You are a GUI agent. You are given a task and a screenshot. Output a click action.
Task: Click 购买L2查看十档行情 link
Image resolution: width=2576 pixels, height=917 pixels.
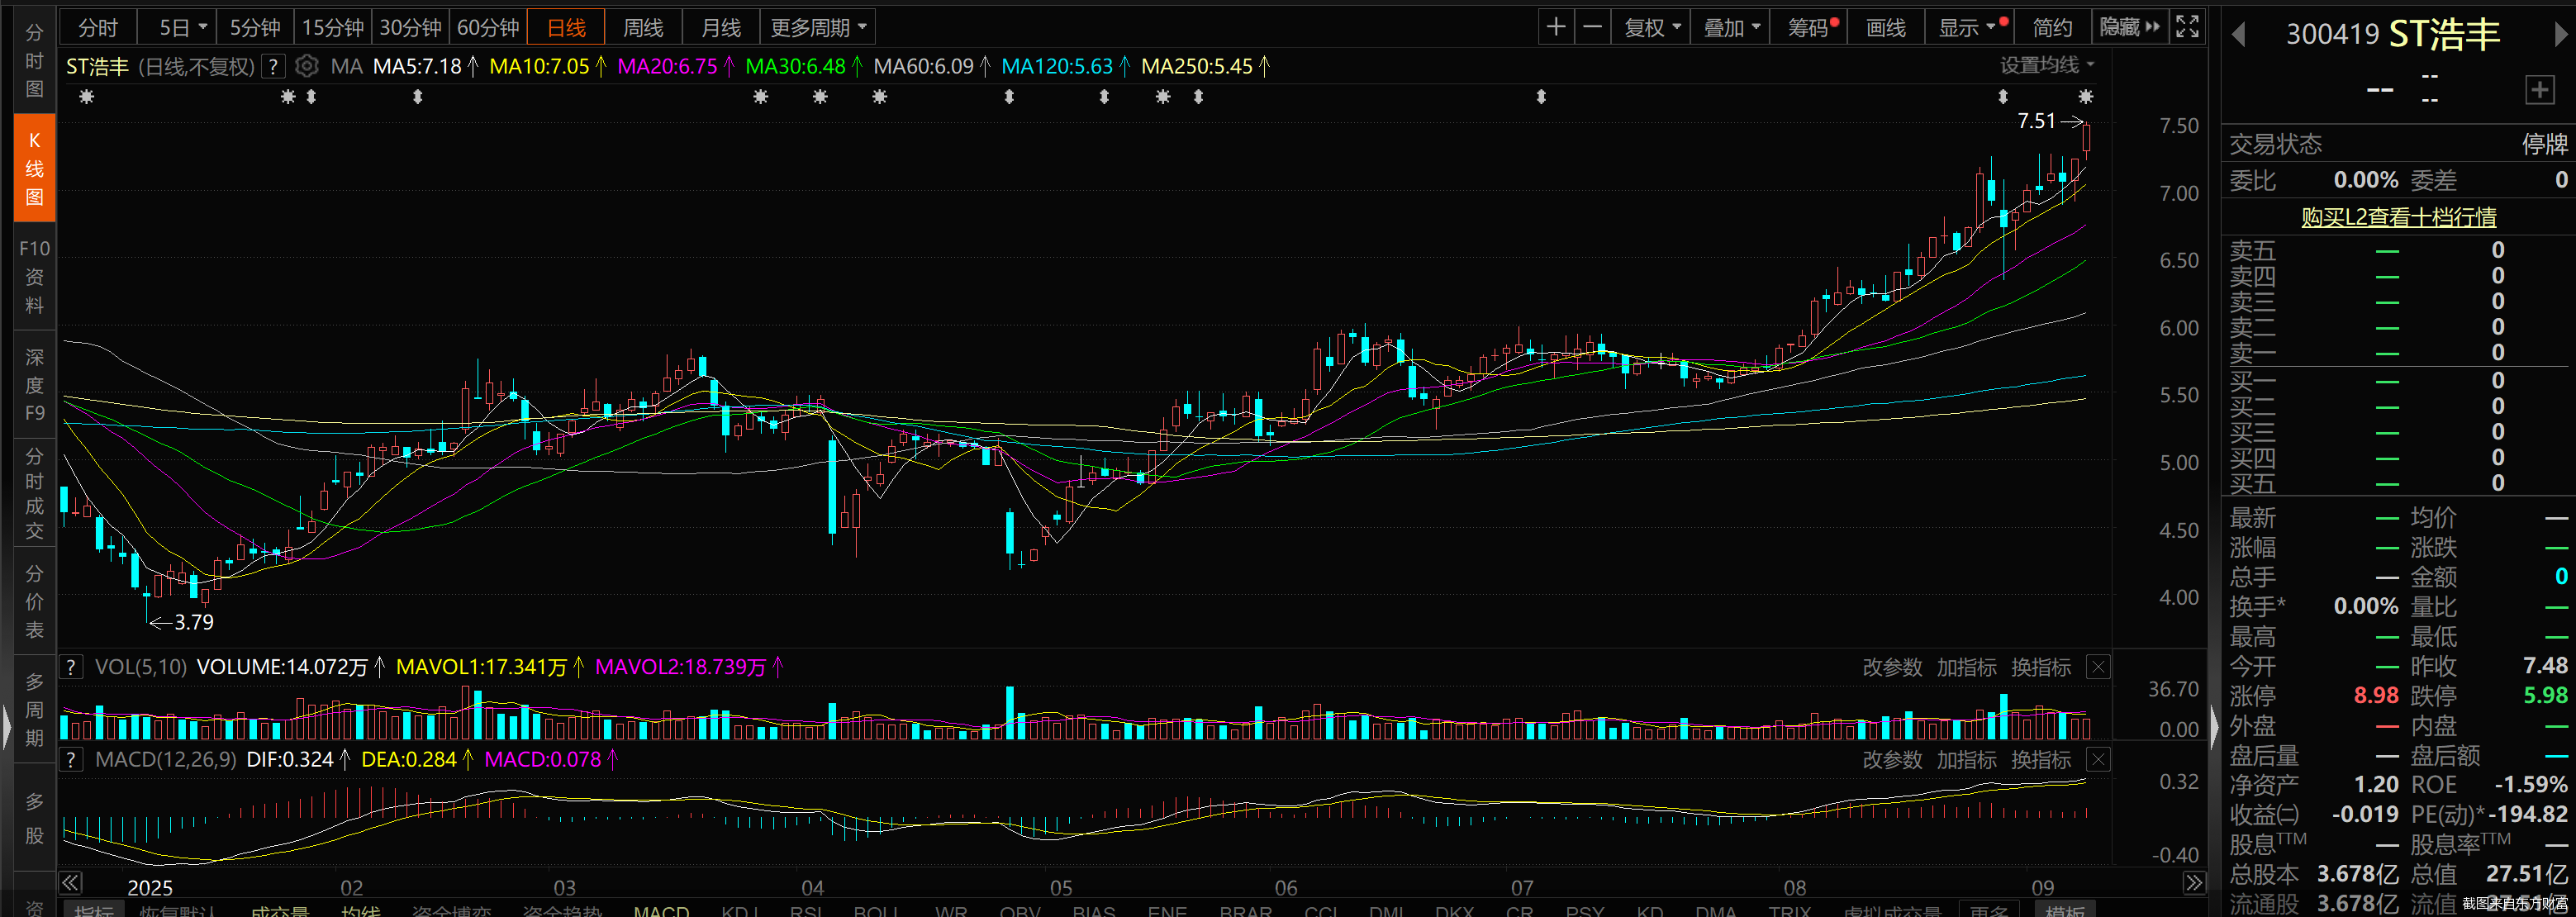pos(2398,217)
